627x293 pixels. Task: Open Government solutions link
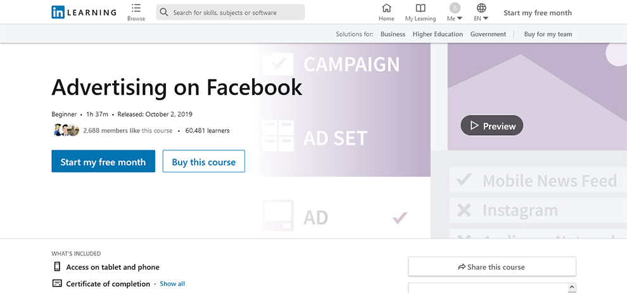point(488,34)
